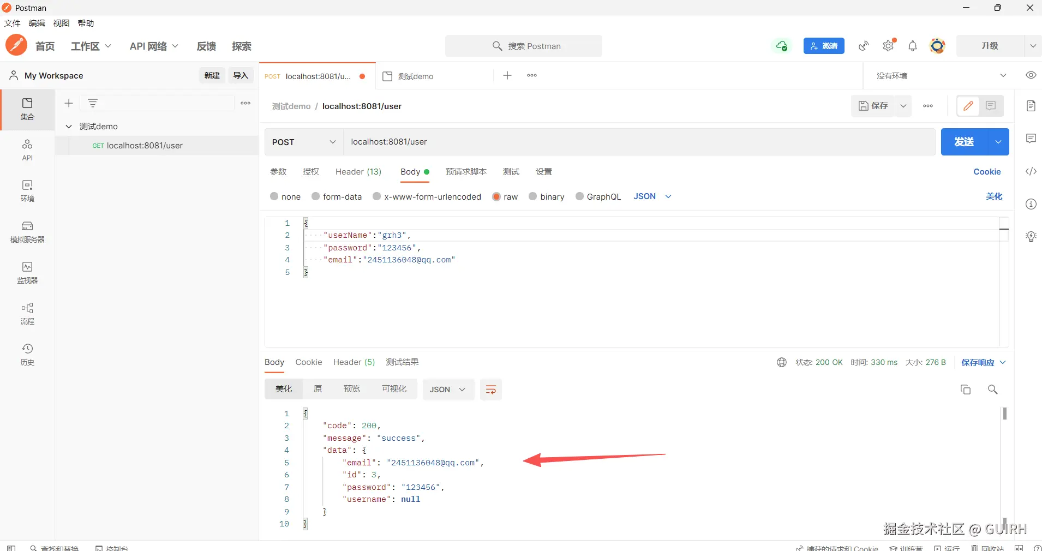Screen dimensions: 1042x551
Task: Open the Monitors (监视器) sidebar panel
Action: pos(27,272)
